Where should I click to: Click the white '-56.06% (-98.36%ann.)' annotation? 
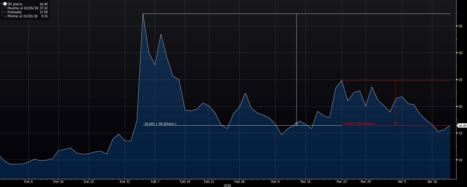[160, 124]
